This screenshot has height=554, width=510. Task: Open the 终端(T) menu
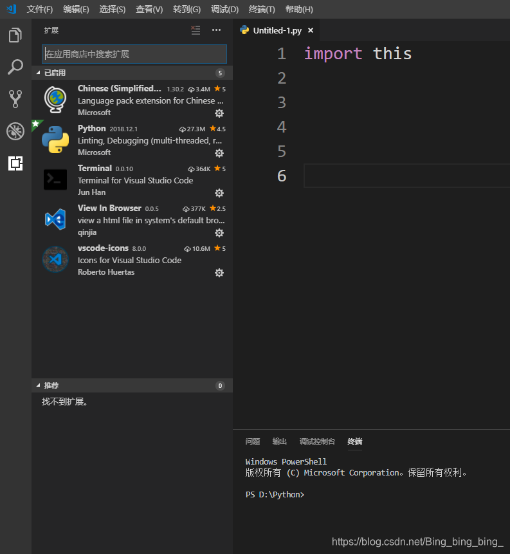pyautogui.click(x=262, y=9)
